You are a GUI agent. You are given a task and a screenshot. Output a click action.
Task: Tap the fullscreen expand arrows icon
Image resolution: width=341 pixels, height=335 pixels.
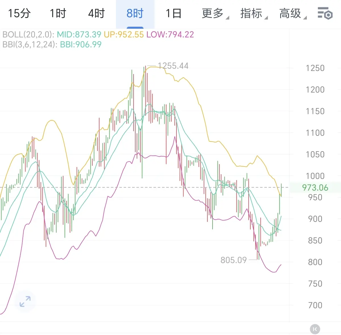tap(25, 301)
